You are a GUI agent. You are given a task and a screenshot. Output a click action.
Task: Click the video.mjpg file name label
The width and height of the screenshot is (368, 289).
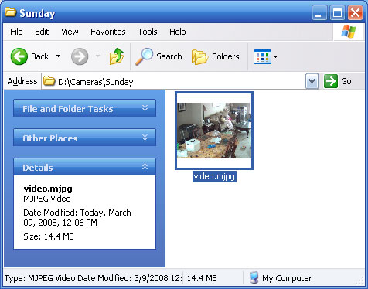[x=214, y=176]
